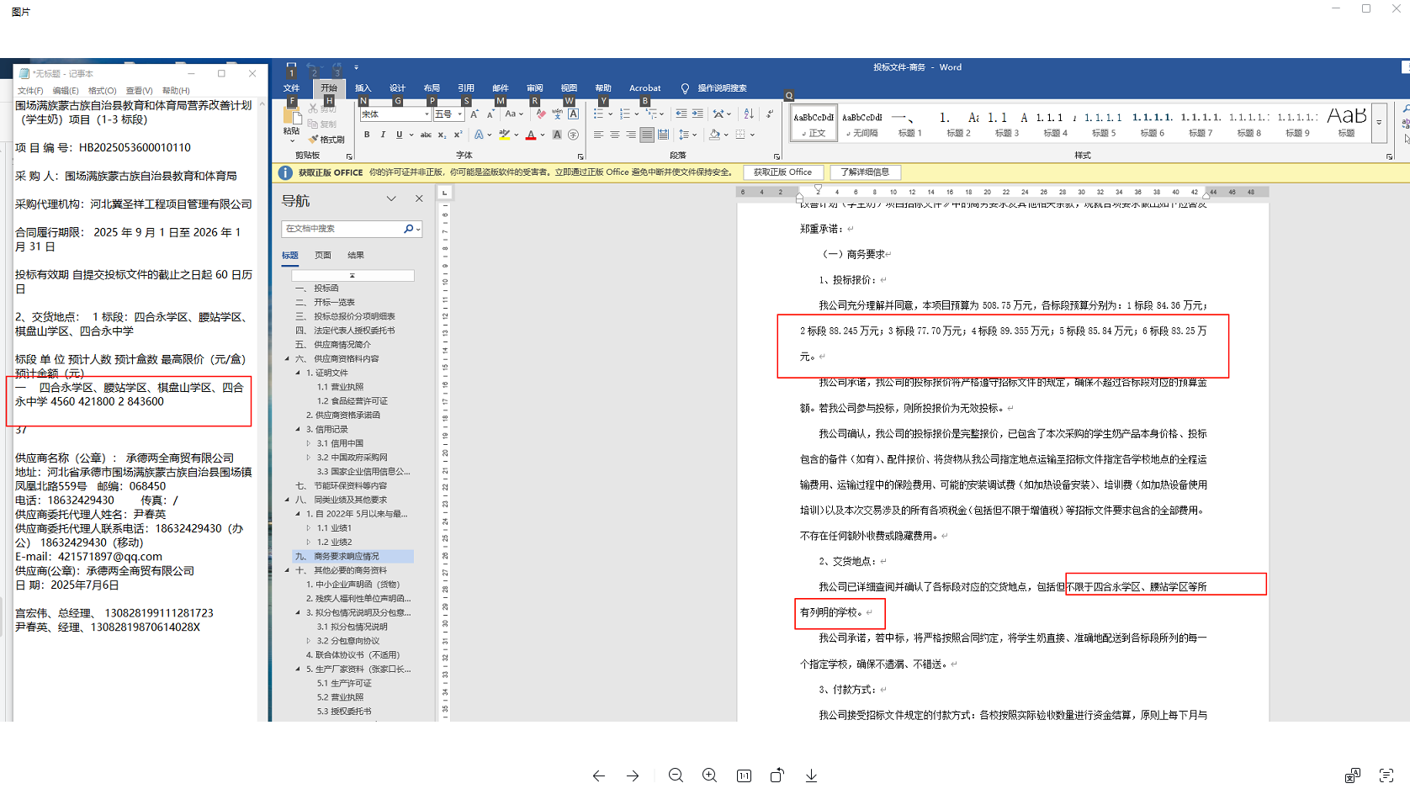Click the 了解详细信息 button
Screen dimensions: 1410x794
(865, 172)
